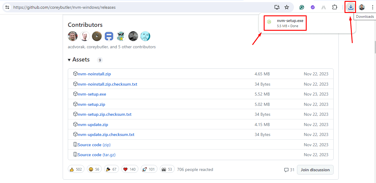Open the dark gray photo contributor avatar
Viewport: 376px width, 183px height.
click(133, 36)
